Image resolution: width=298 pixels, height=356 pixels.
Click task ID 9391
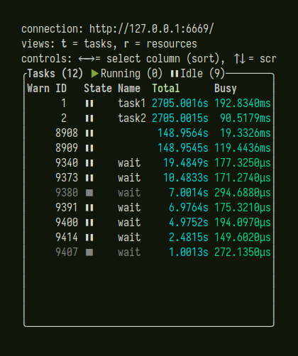(67, 208)
